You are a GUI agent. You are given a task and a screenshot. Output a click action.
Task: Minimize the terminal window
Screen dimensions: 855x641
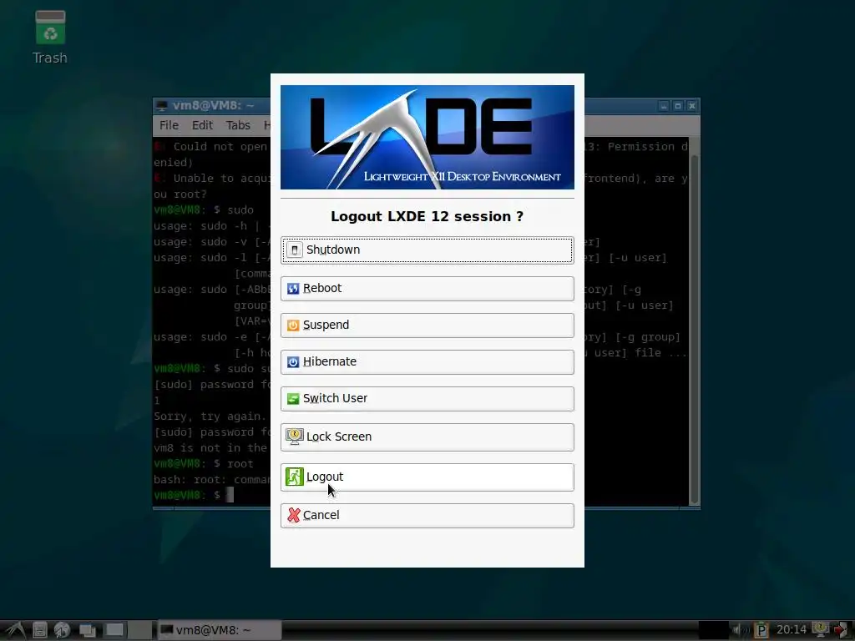pyautogui.click(x=664, y=106)
